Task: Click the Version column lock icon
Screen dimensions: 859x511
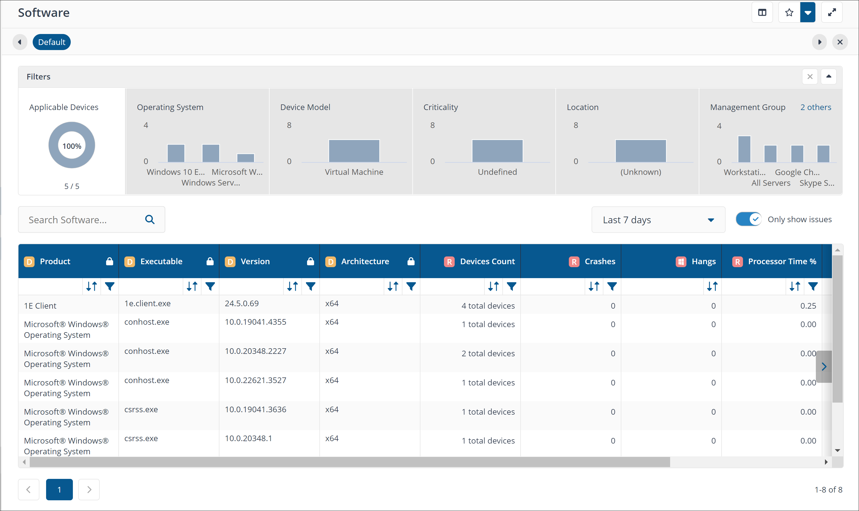Action: click(310, 261)
